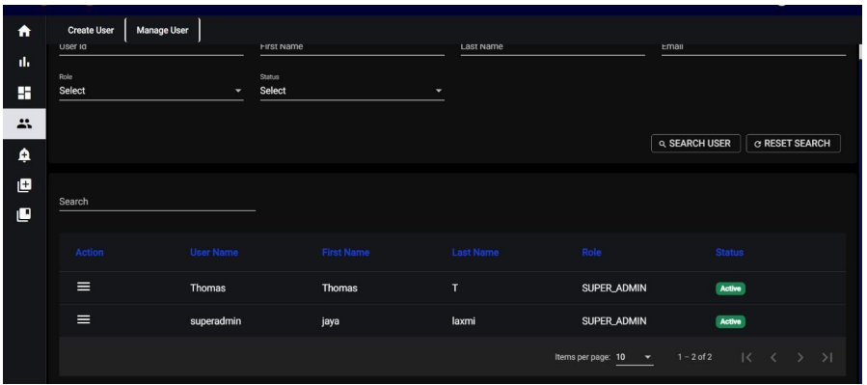The width and height of the screenshot is (867, 385).
Task: Click Active badge in Thomas row
Action: click(730, 289)
